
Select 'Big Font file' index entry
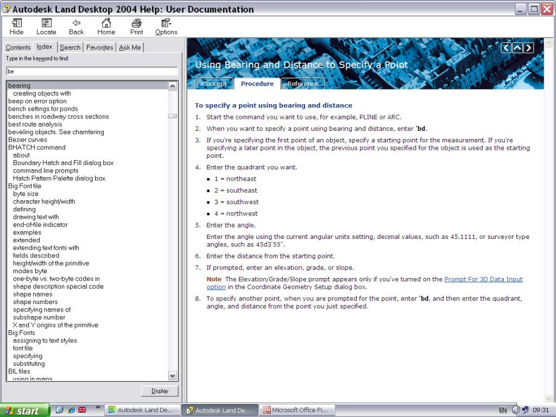[x=24, y=186]
